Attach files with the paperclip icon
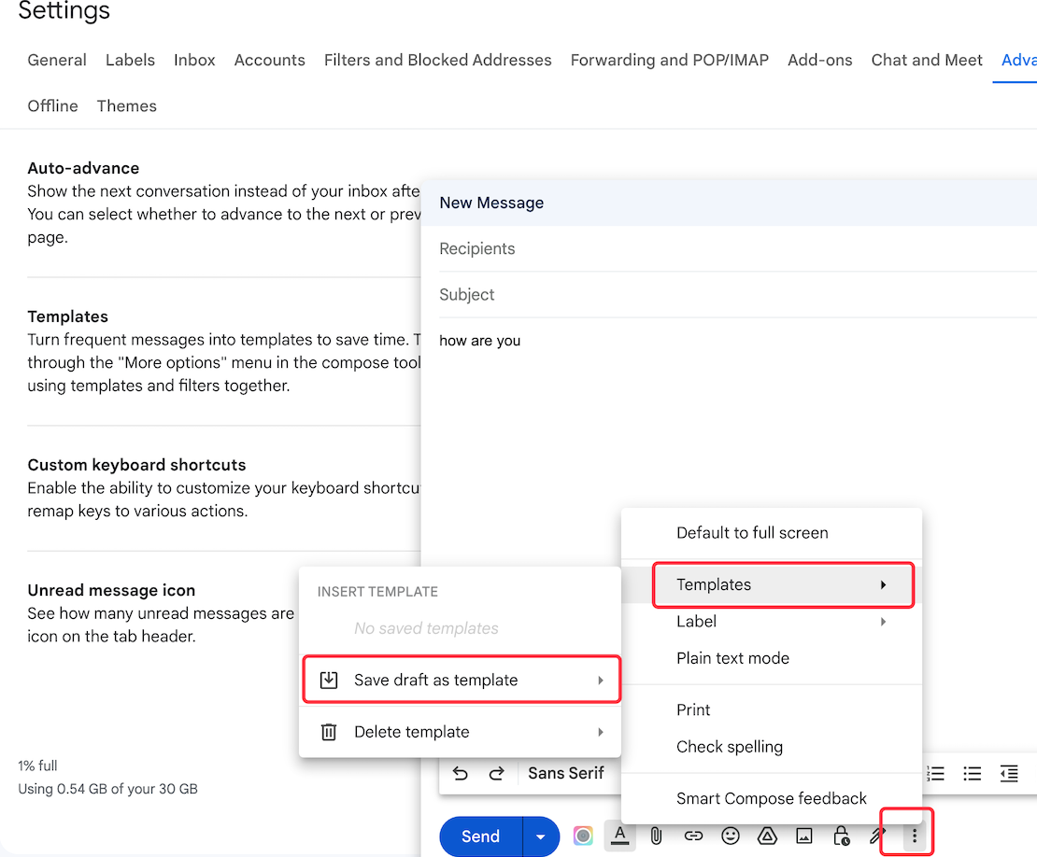This screenshot has width=1037, height=857. (x=656, y=836)
